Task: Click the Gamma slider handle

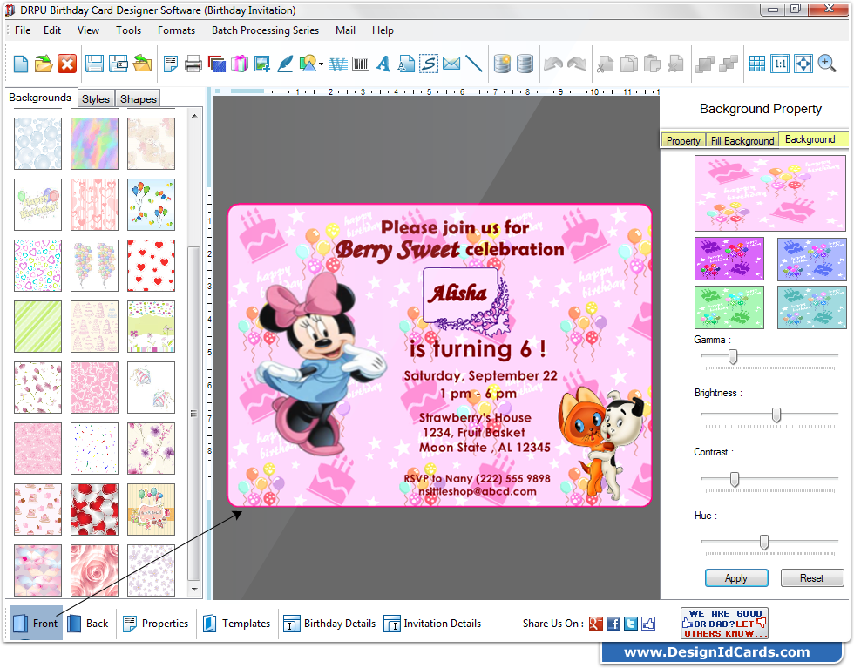Action: click(733, 356)
